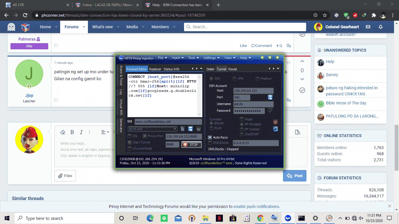Click the SSH Host input field

254,91
